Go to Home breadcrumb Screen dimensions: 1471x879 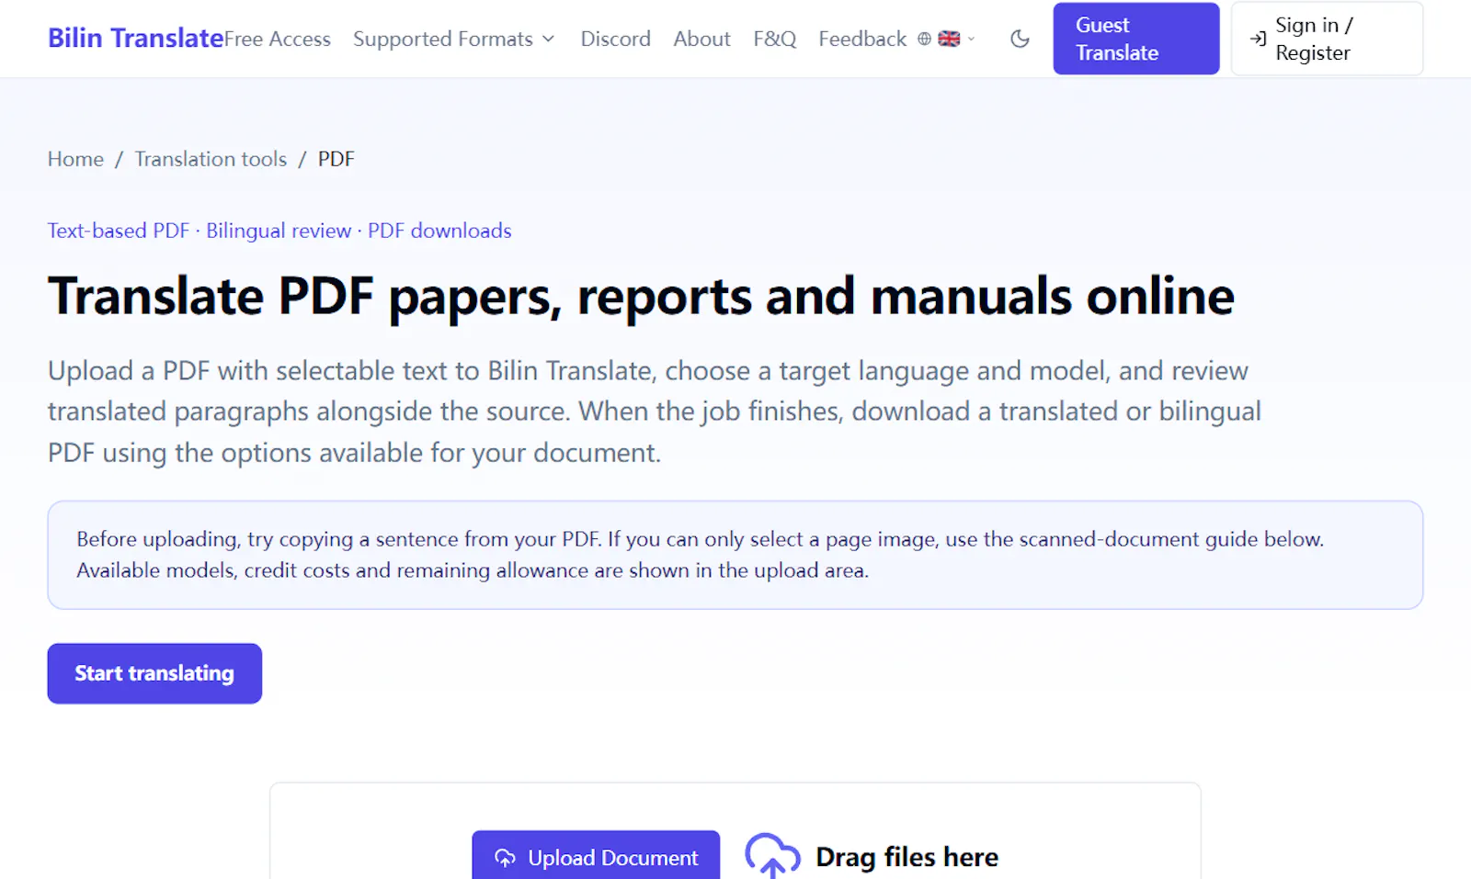point(75,159)
